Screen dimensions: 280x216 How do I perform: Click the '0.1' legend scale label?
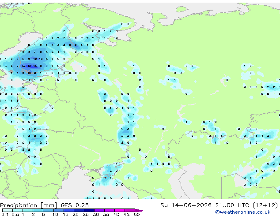pyautogui.click(x=5, y=214)
